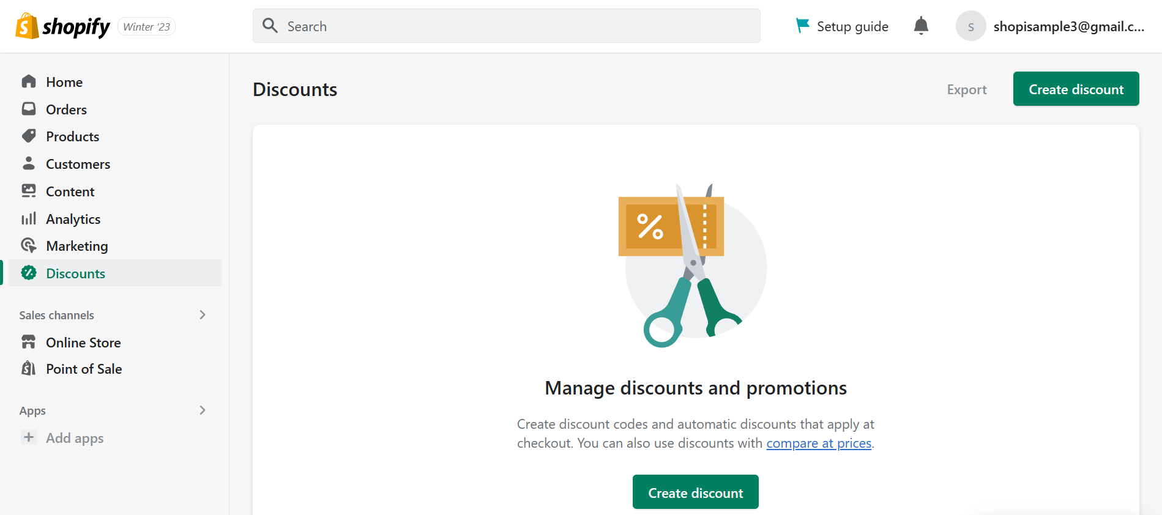The width and height of the screenshot is (1162, 515).
Task: Click the Online Store storefront icon
Action: [29, 342]
